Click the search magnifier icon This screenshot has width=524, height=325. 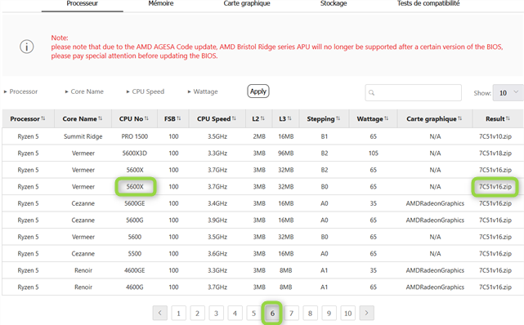(372, 93)
